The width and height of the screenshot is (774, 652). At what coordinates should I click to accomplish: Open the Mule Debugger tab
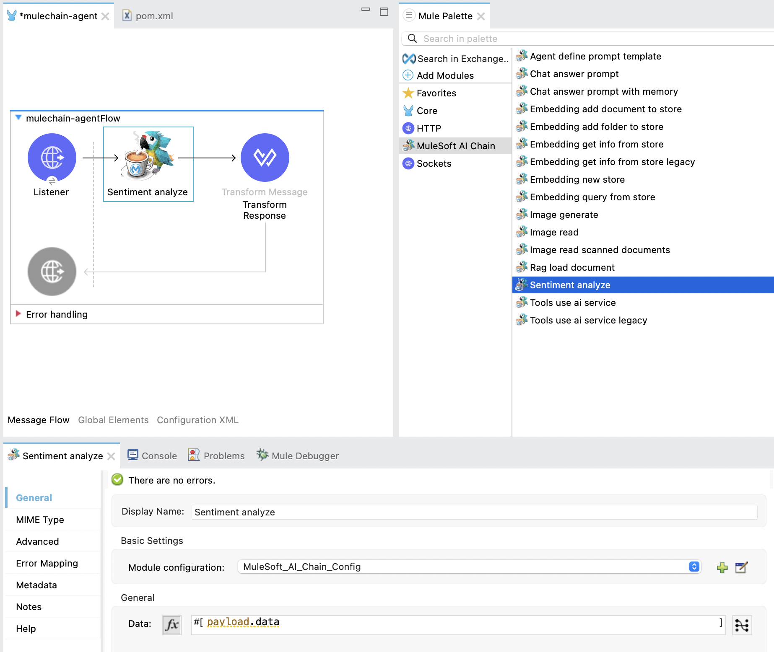coord(298,456)
